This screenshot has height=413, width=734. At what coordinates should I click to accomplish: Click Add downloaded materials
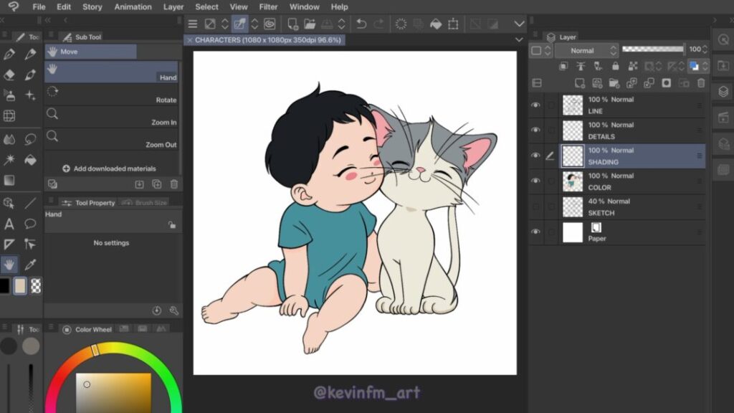[109, 168]
